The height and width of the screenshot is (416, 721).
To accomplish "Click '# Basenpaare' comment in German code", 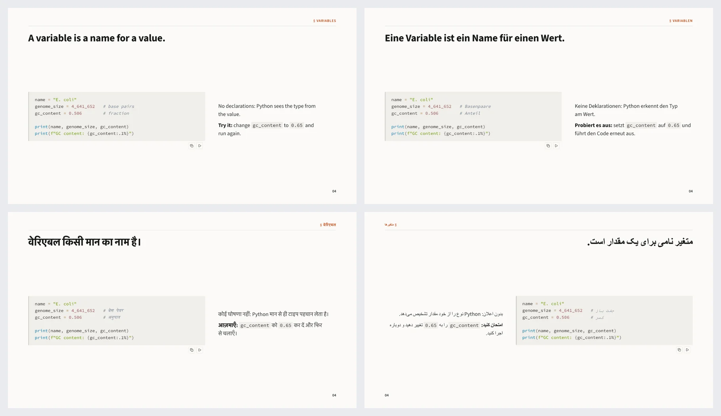I will [475, 107].
